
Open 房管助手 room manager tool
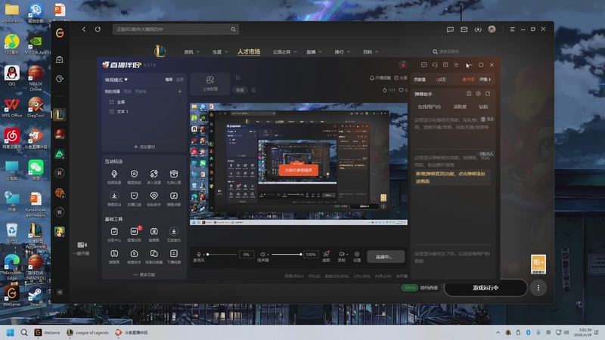pos(134,256)
